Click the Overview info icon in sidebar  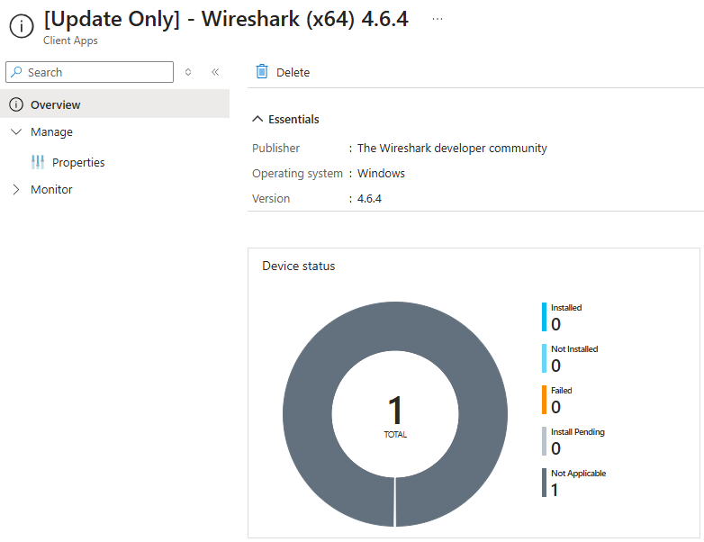tap(15, 104)
